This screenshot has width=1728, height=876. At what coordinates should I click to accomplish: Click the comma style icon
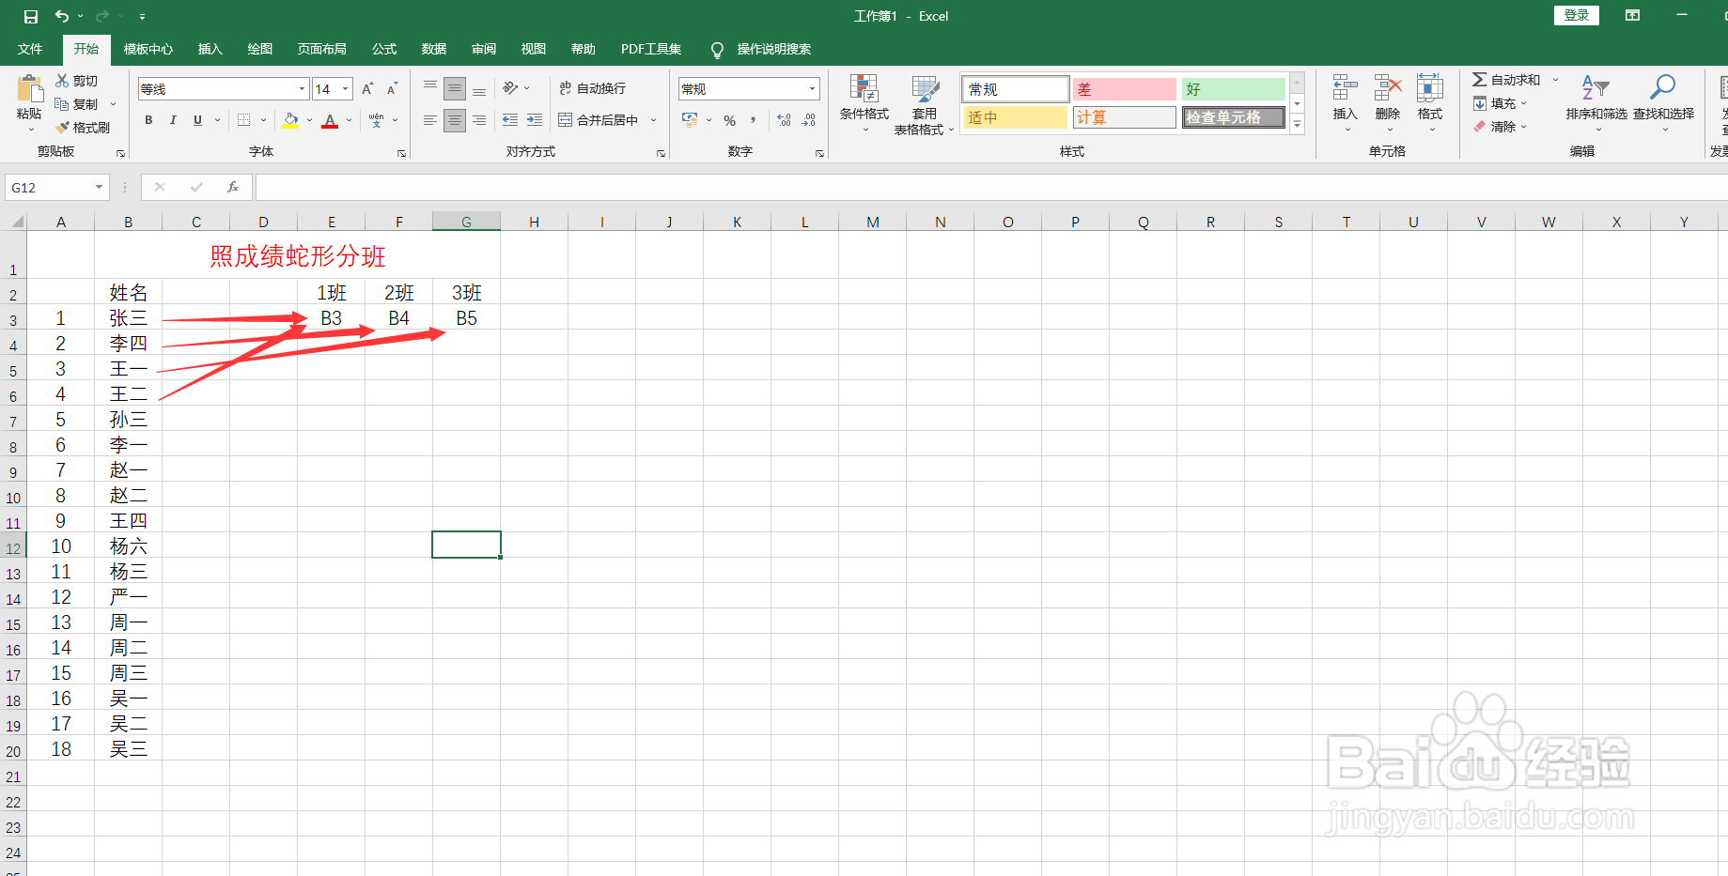[754, 120]
